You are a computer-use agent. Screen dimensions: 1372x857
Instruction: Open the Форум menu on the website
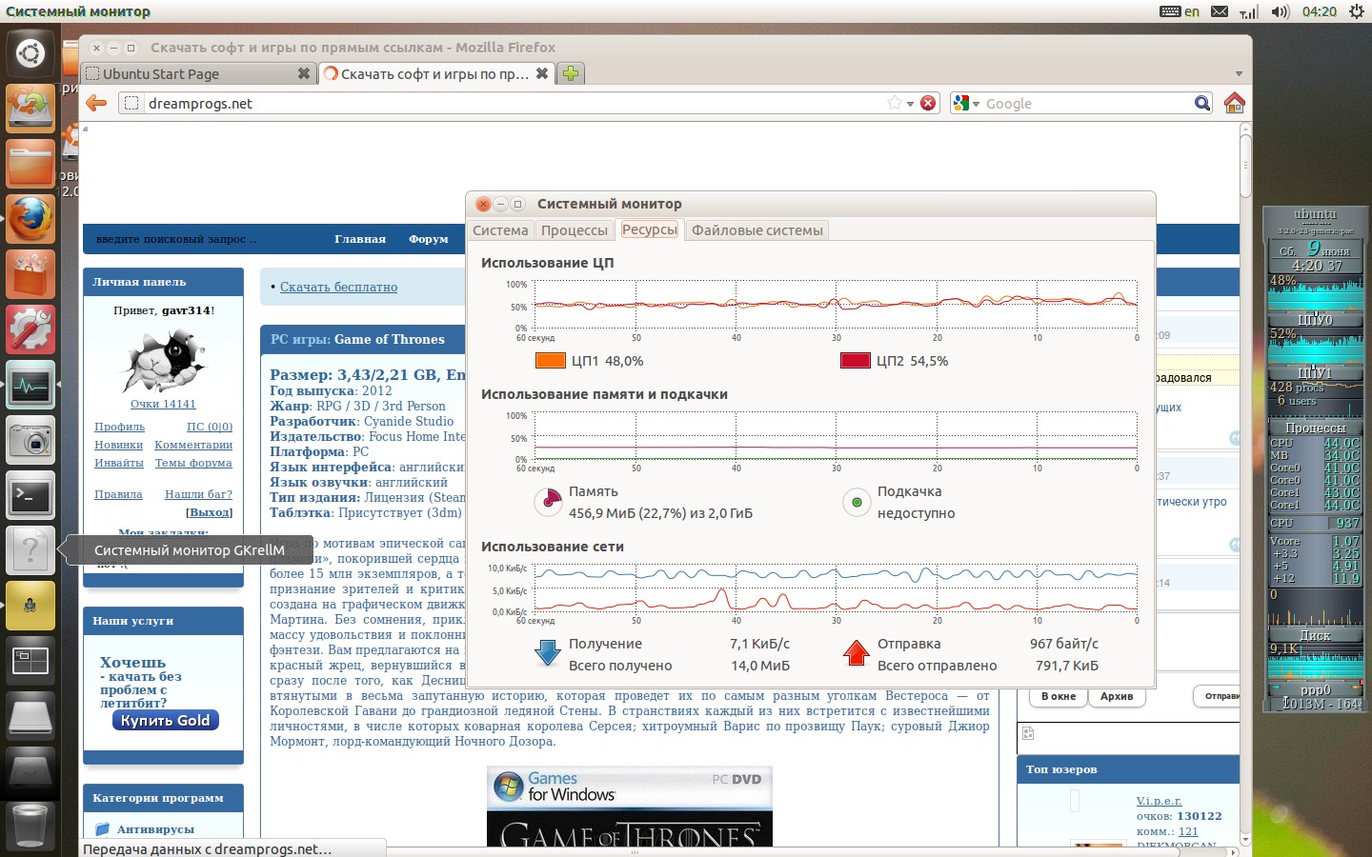pyautogui.click(x=429, y=239)
